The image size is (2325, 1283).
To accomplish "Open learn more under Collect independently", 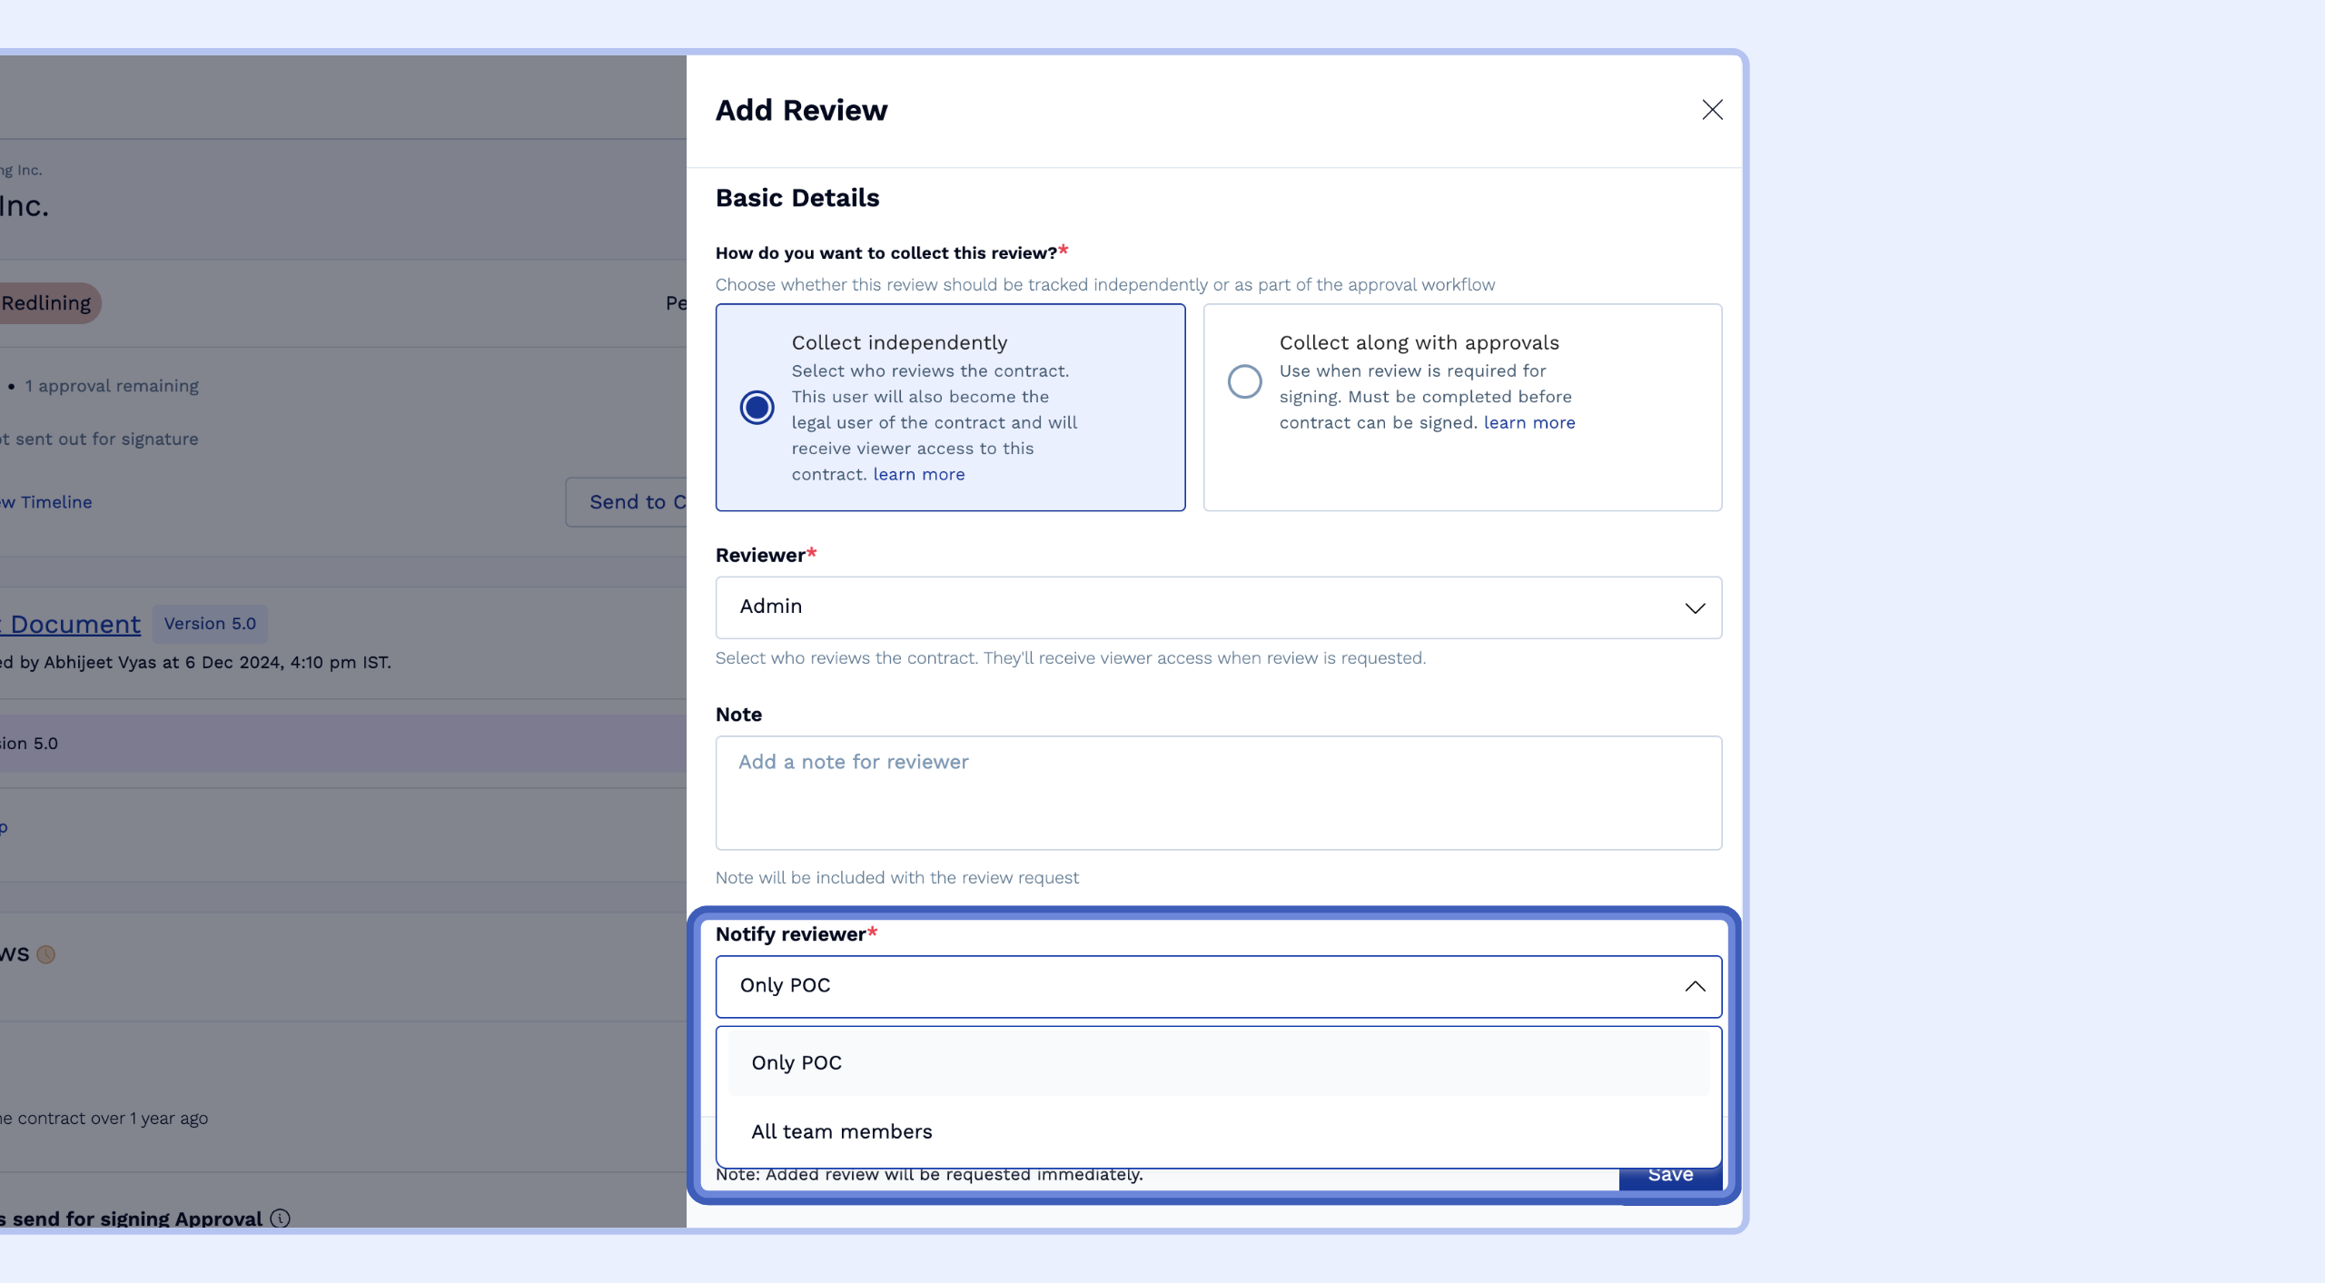I will click(x=918, y=473).
